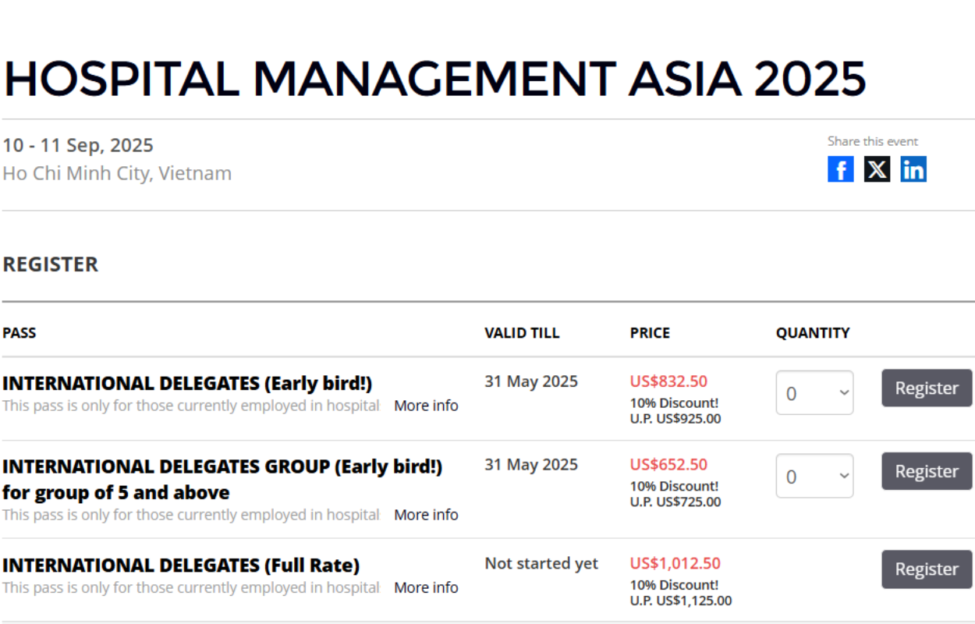Share this event on LinkedIn
Image resolution: width=975 pixels, height=624 pixels.
click(x=913, y=169)
